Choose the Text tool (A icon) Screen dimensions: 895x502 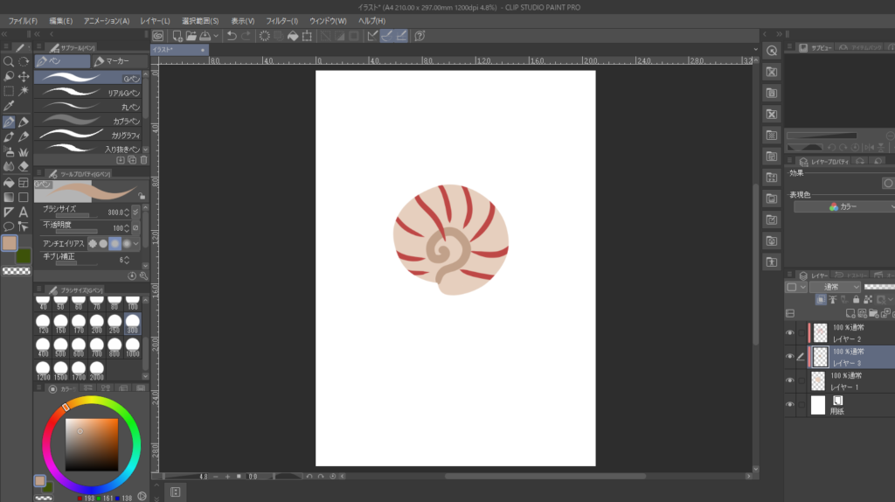(24, 212)
